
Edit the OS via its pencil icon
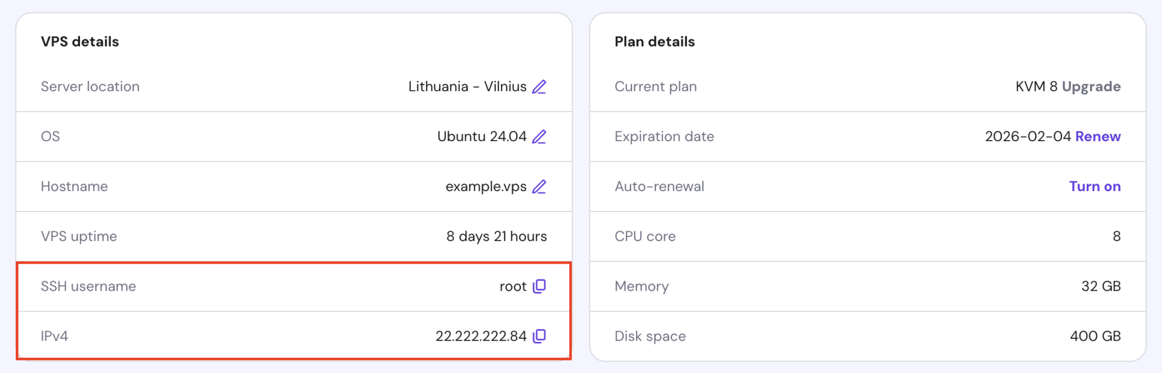[x=540, y=136]
